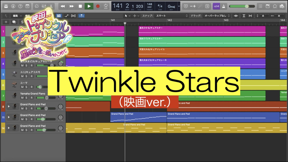Click the ユーマ track keyboard icon
288x162 pixels.
pos(14,85)
